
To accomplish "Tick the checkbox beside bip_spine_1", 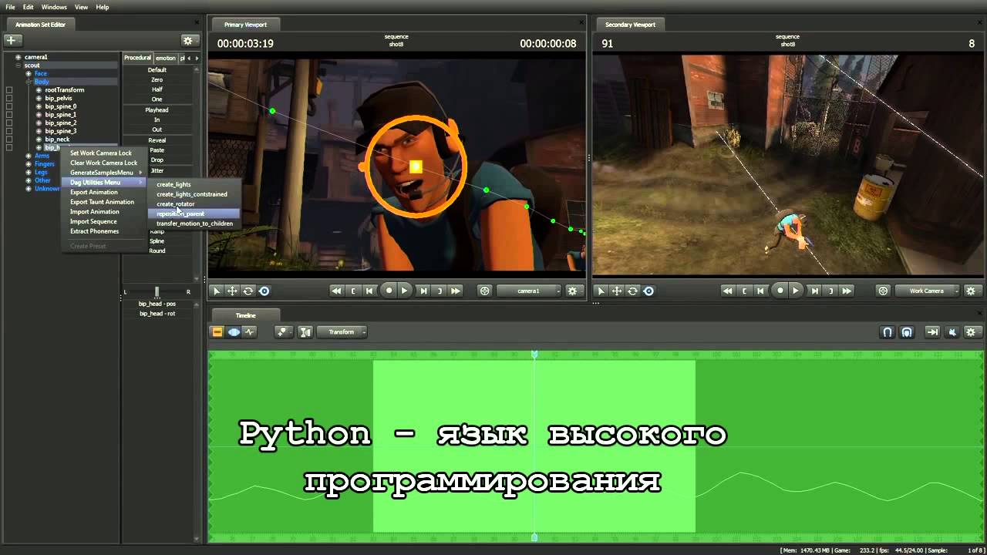I will 9,115.
